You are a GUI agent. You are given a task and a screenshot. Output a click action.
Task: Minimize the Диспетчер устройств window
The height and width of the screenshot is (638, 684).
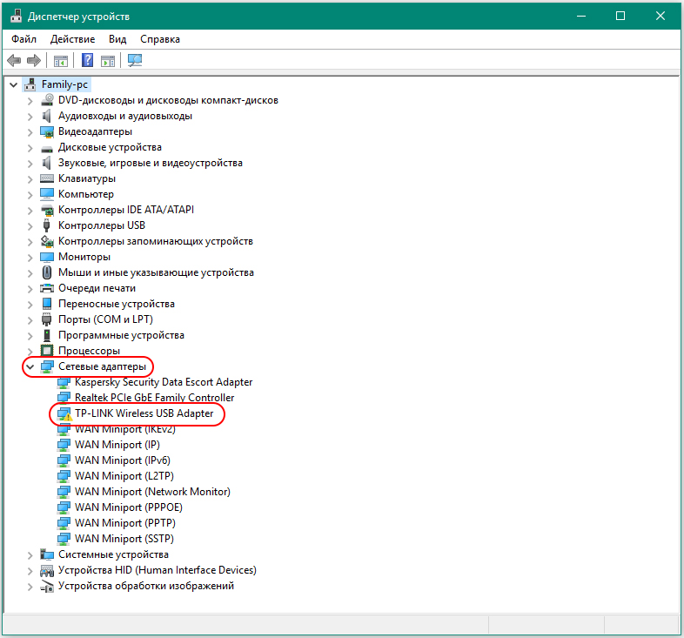[x=581, y=17]
